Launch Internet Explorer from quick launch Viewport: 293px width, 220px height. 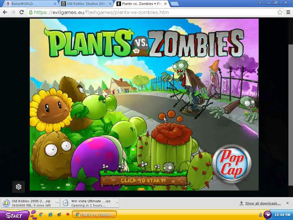[50, 215]
